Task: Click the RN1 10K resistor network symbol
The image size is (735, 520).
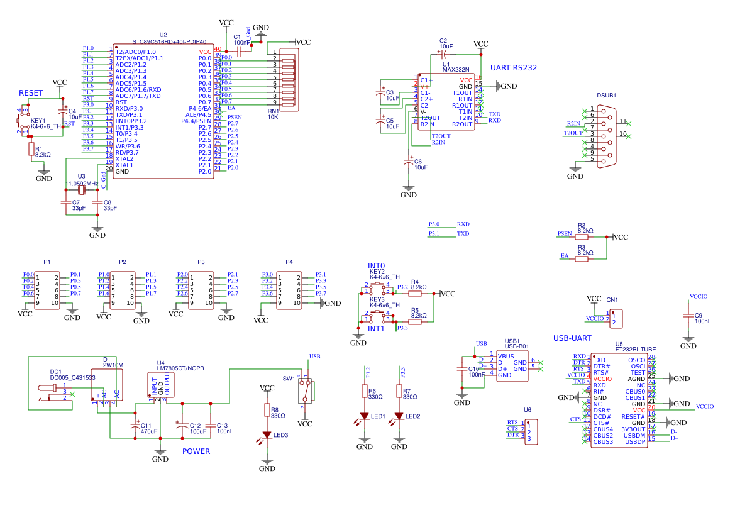Action: tap(289, 80)
